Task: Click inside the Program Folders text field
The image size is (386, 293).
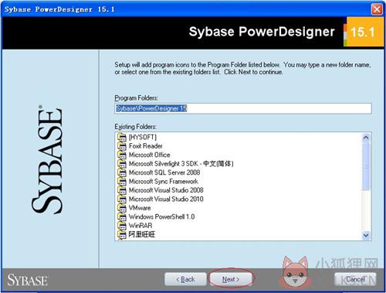Action: (243, 108)
